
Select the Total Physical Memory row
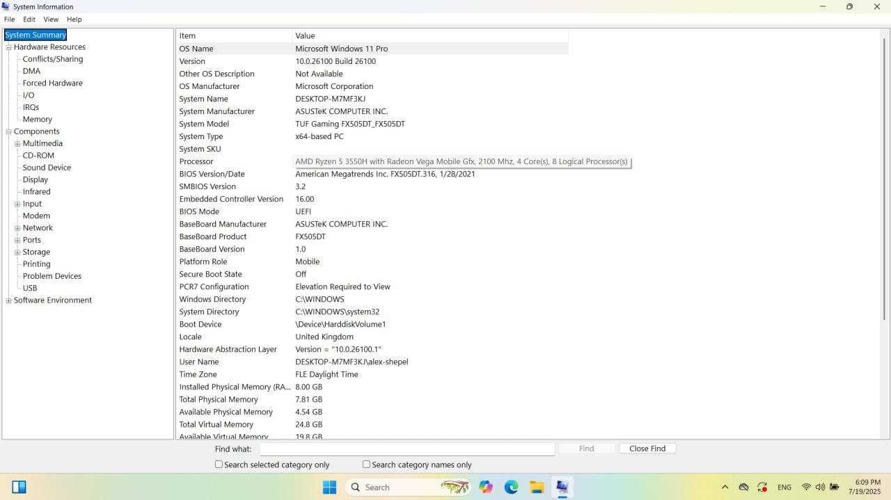click(372, 399)
